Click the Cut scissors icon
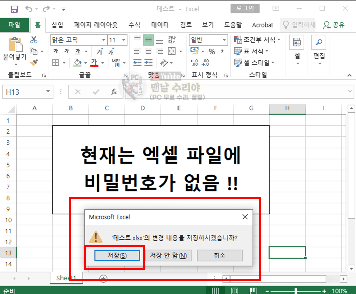 34,40
